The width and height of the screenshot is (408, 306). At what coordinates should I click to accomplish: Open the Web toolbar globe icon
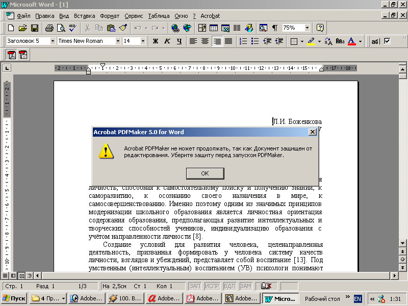pos(187,28)
